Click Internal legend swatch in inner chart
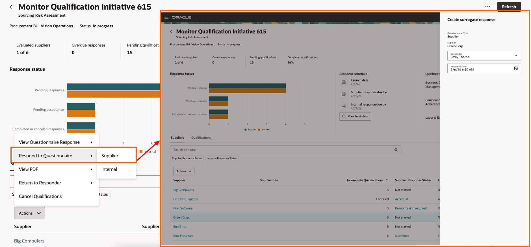The width and height of the screenshot is (531, 247). click(x=259, y=130)
